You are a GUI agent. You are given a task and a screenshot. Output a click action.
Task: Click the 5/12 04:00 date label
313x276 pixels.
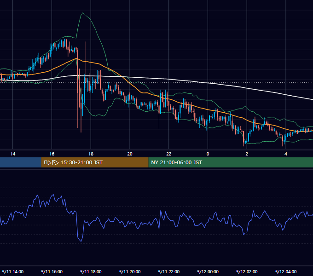pos(286,271)
